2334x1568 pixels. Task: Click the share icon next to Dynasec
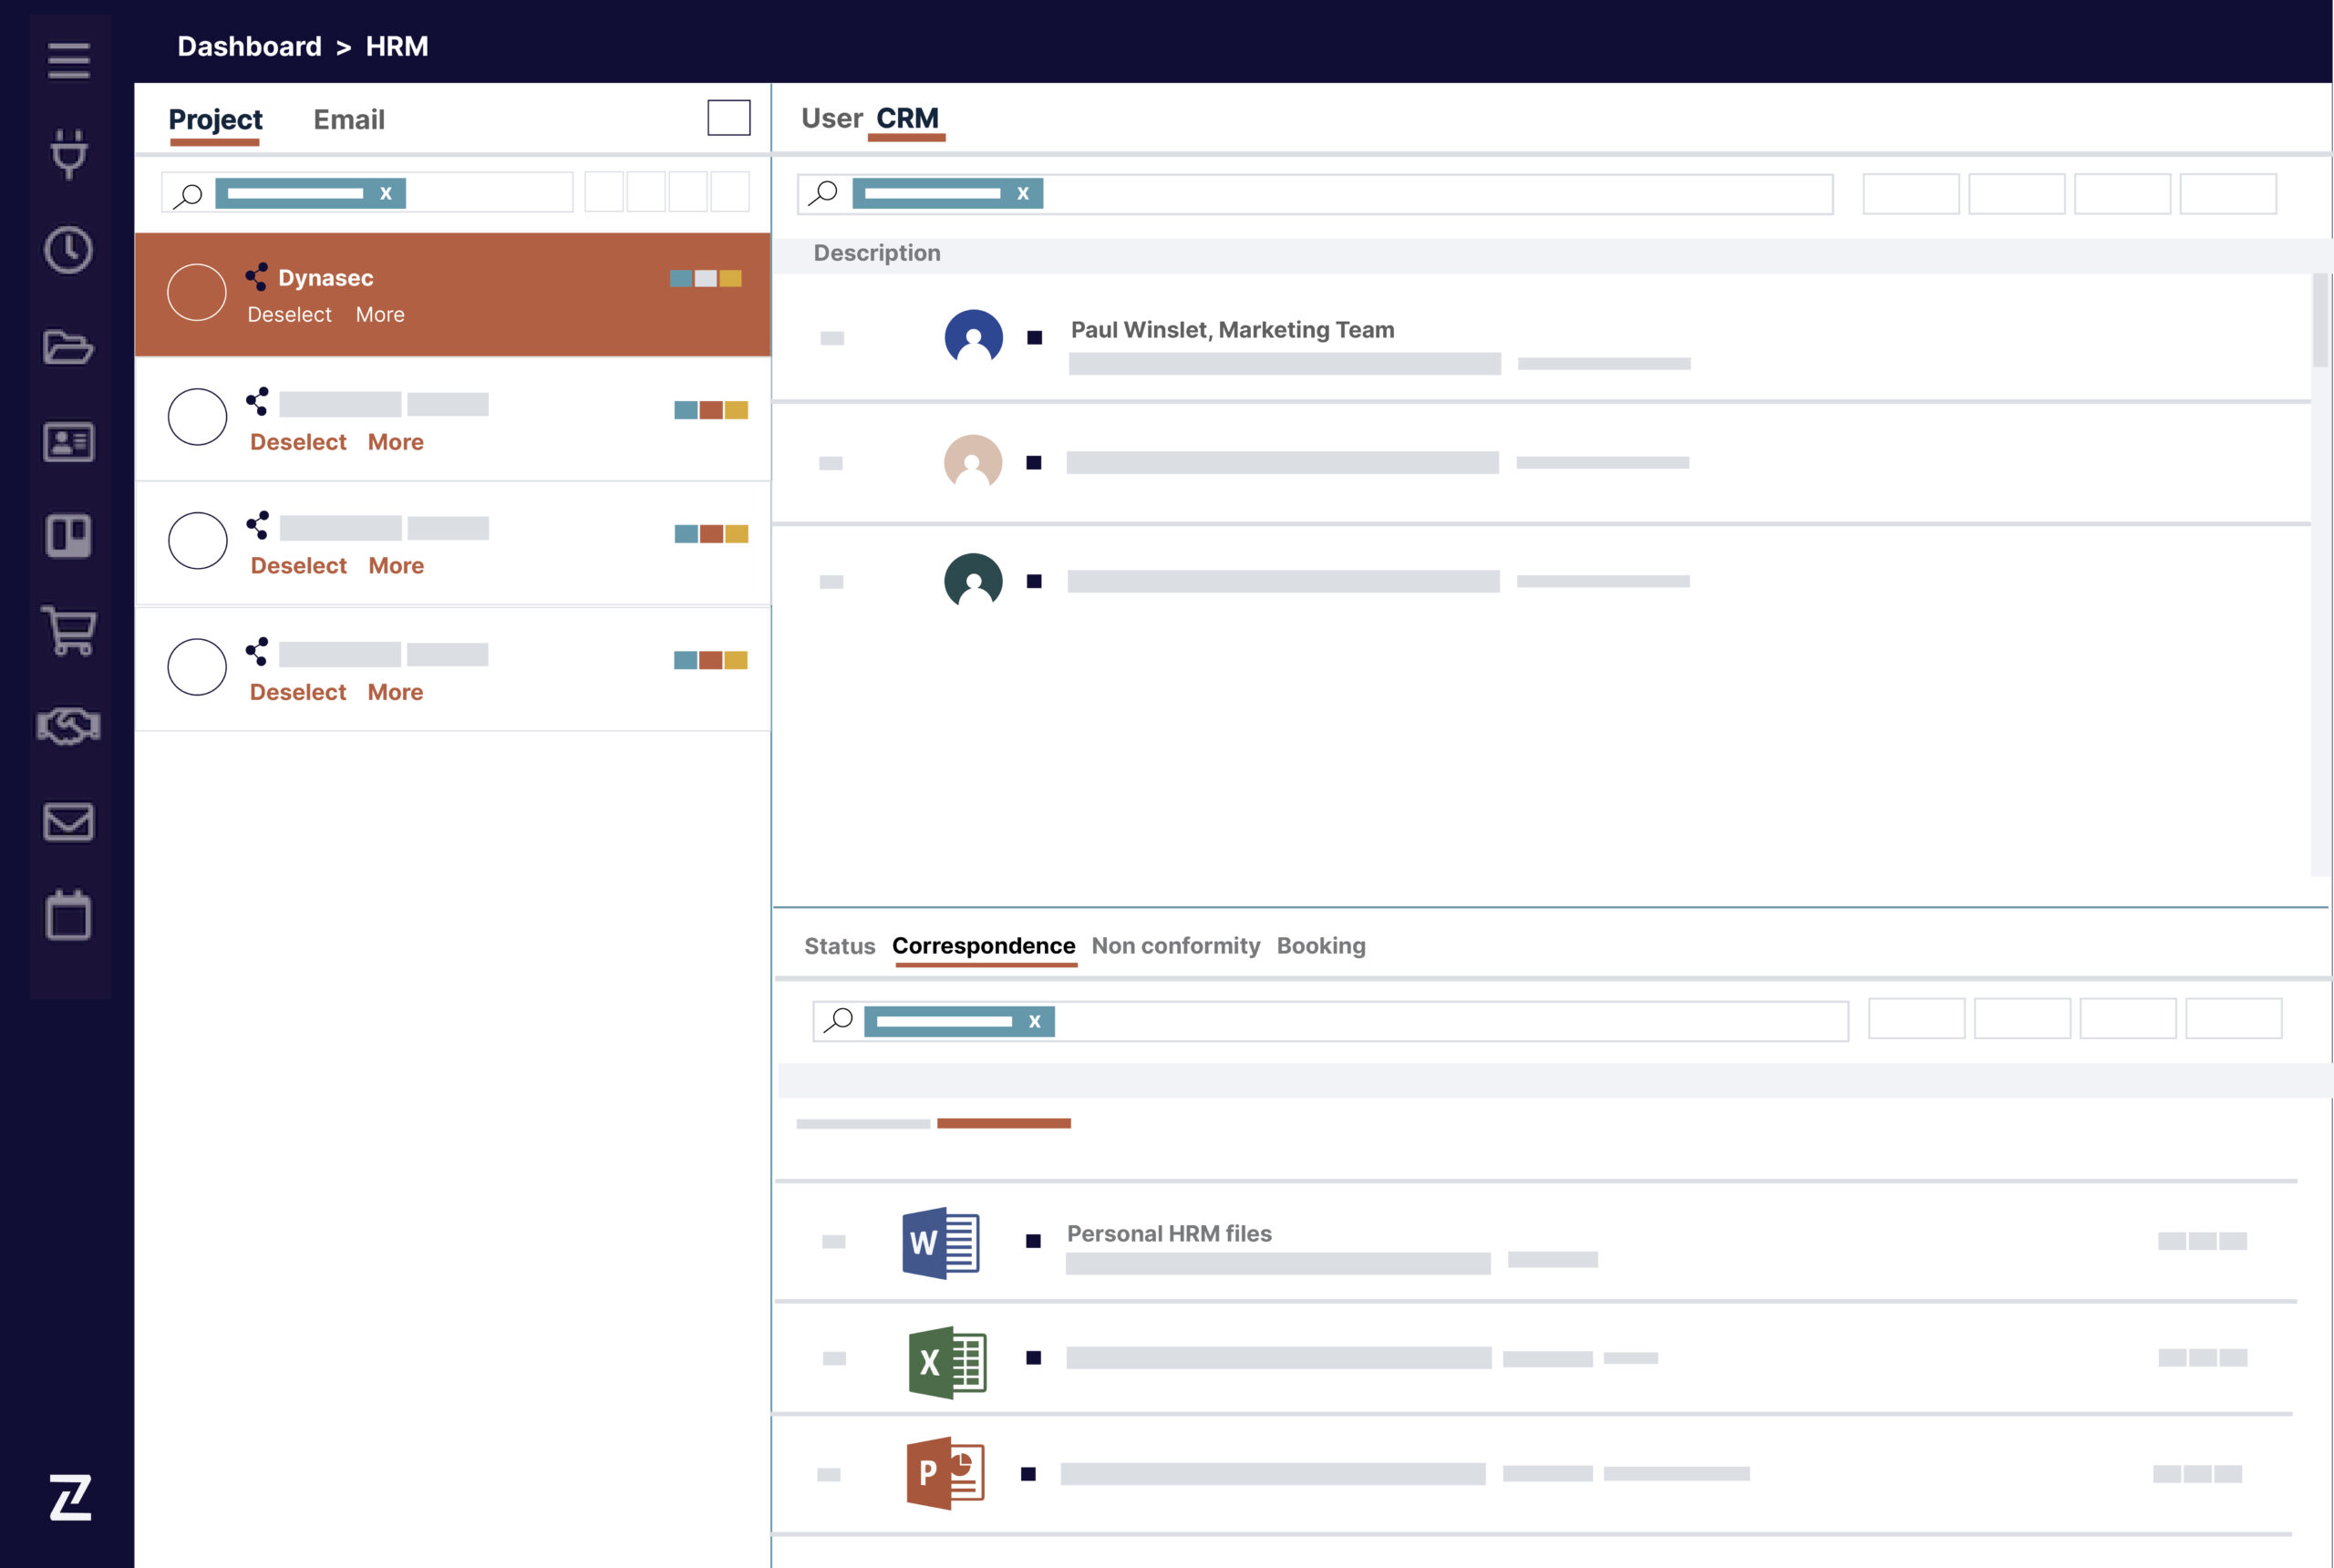coord(257,276)
